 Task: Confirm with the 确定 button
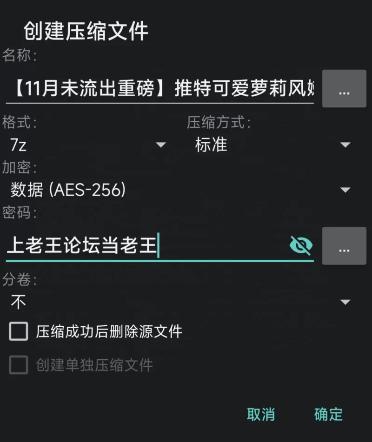tap(328, 415)
